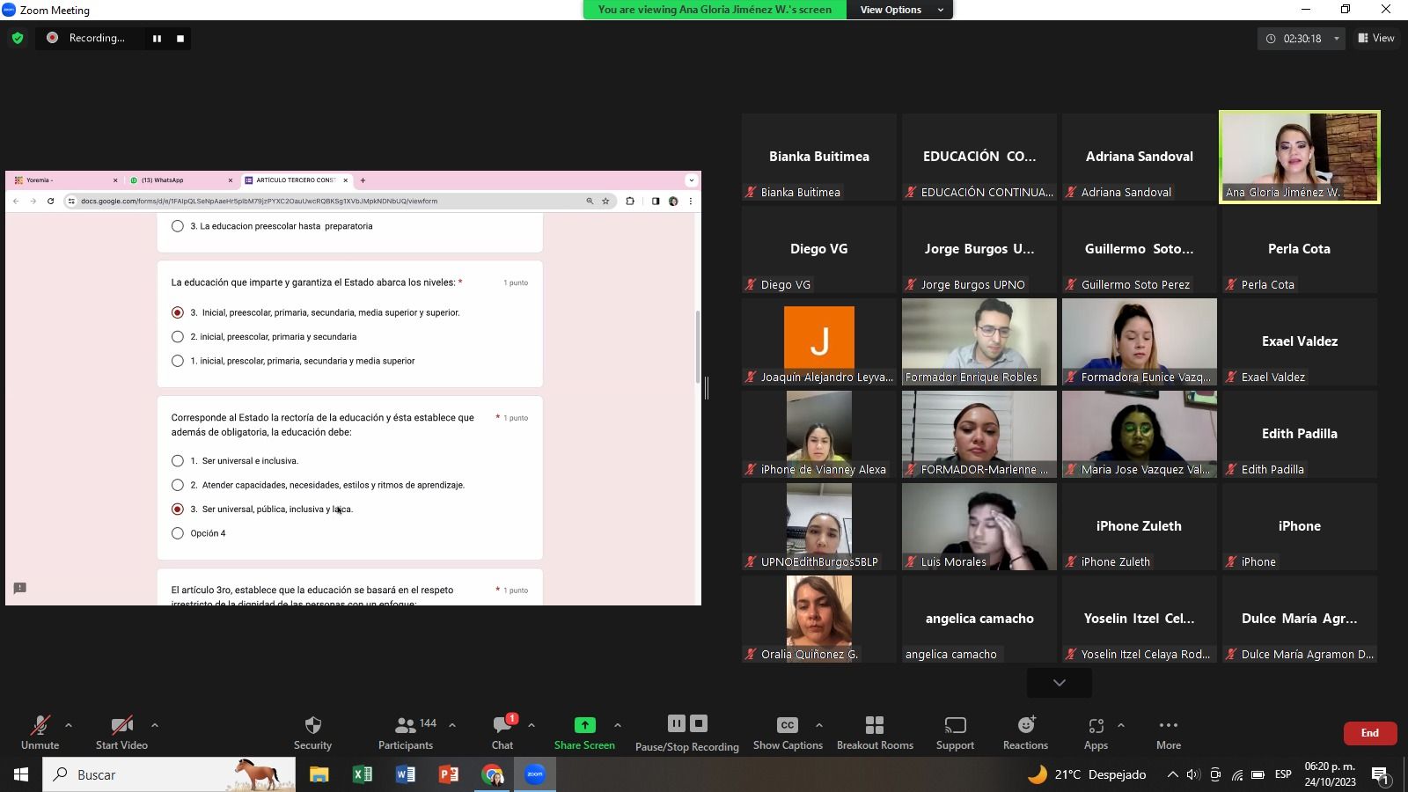Click the green Share Screen icon
Screen dimensions: 1408x792
point(584,725)
